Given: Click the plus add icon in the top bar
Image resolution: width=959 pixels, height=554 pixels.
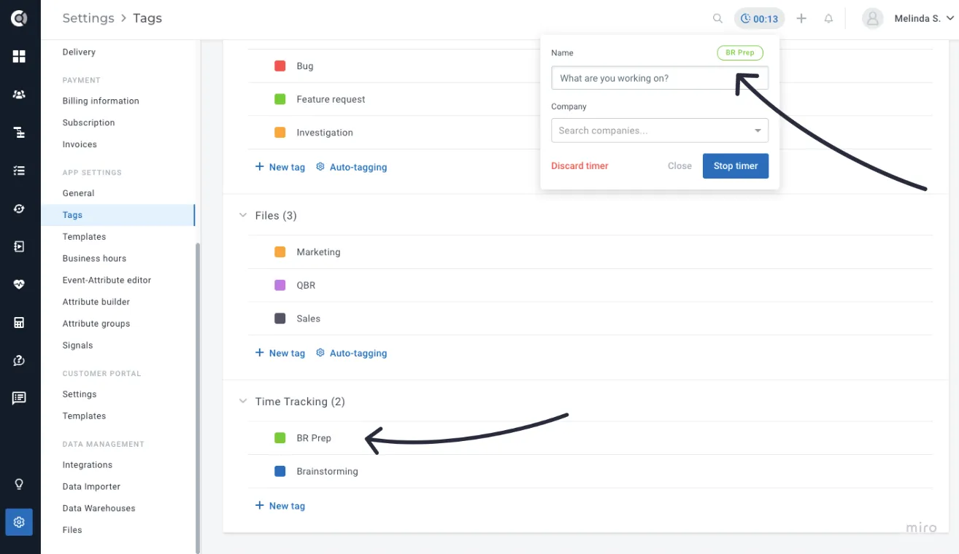Looking at the screenshot, I should coord(801,19).
